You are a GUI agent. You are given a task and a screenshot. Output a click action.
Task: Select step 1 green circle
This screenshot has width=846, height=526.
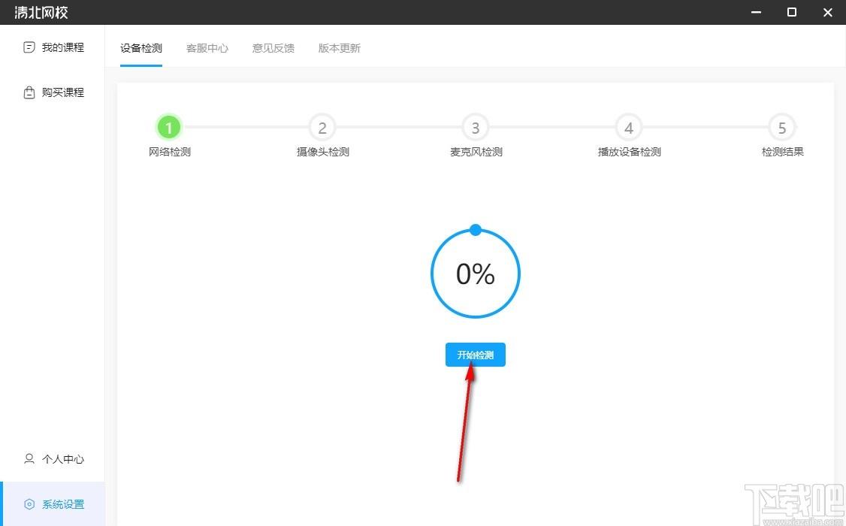(x=169, y=127)
